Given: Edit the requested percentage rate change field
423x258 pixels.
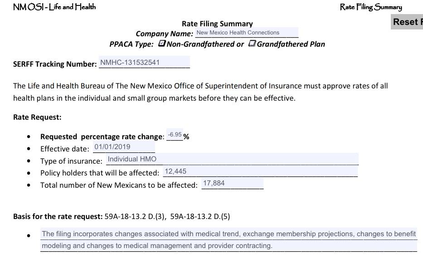Looking at the screenshot, I should 175,135.
